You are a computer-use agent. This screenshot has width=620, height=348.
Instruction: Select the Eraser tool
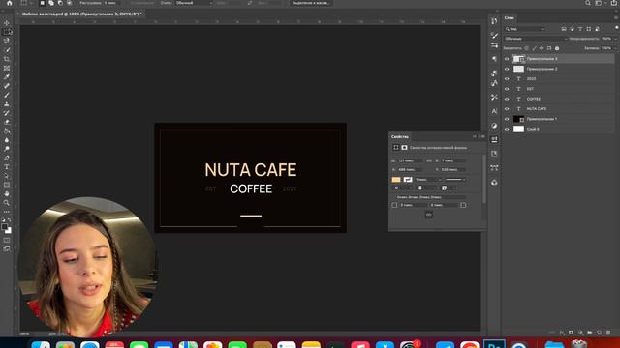7,122
